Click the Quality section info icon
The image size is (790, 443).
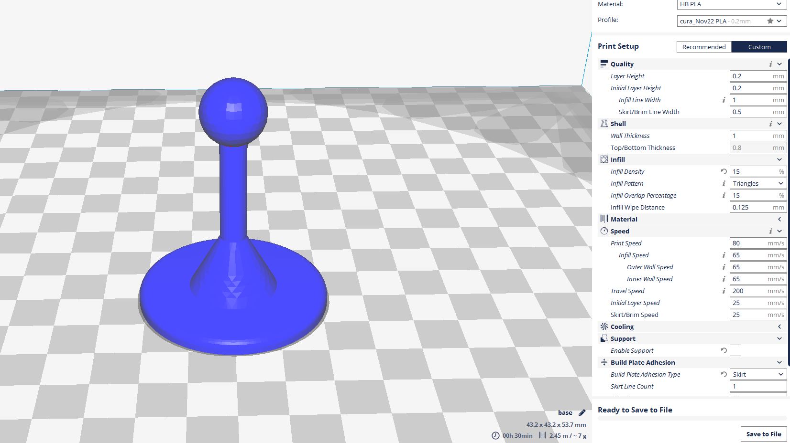point(770,64)
